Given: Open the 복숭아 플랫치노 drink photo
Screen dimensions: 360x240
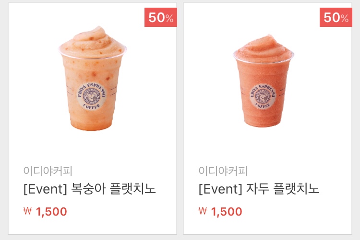Looking at the screenshot, I should click(x=92, y=79).
